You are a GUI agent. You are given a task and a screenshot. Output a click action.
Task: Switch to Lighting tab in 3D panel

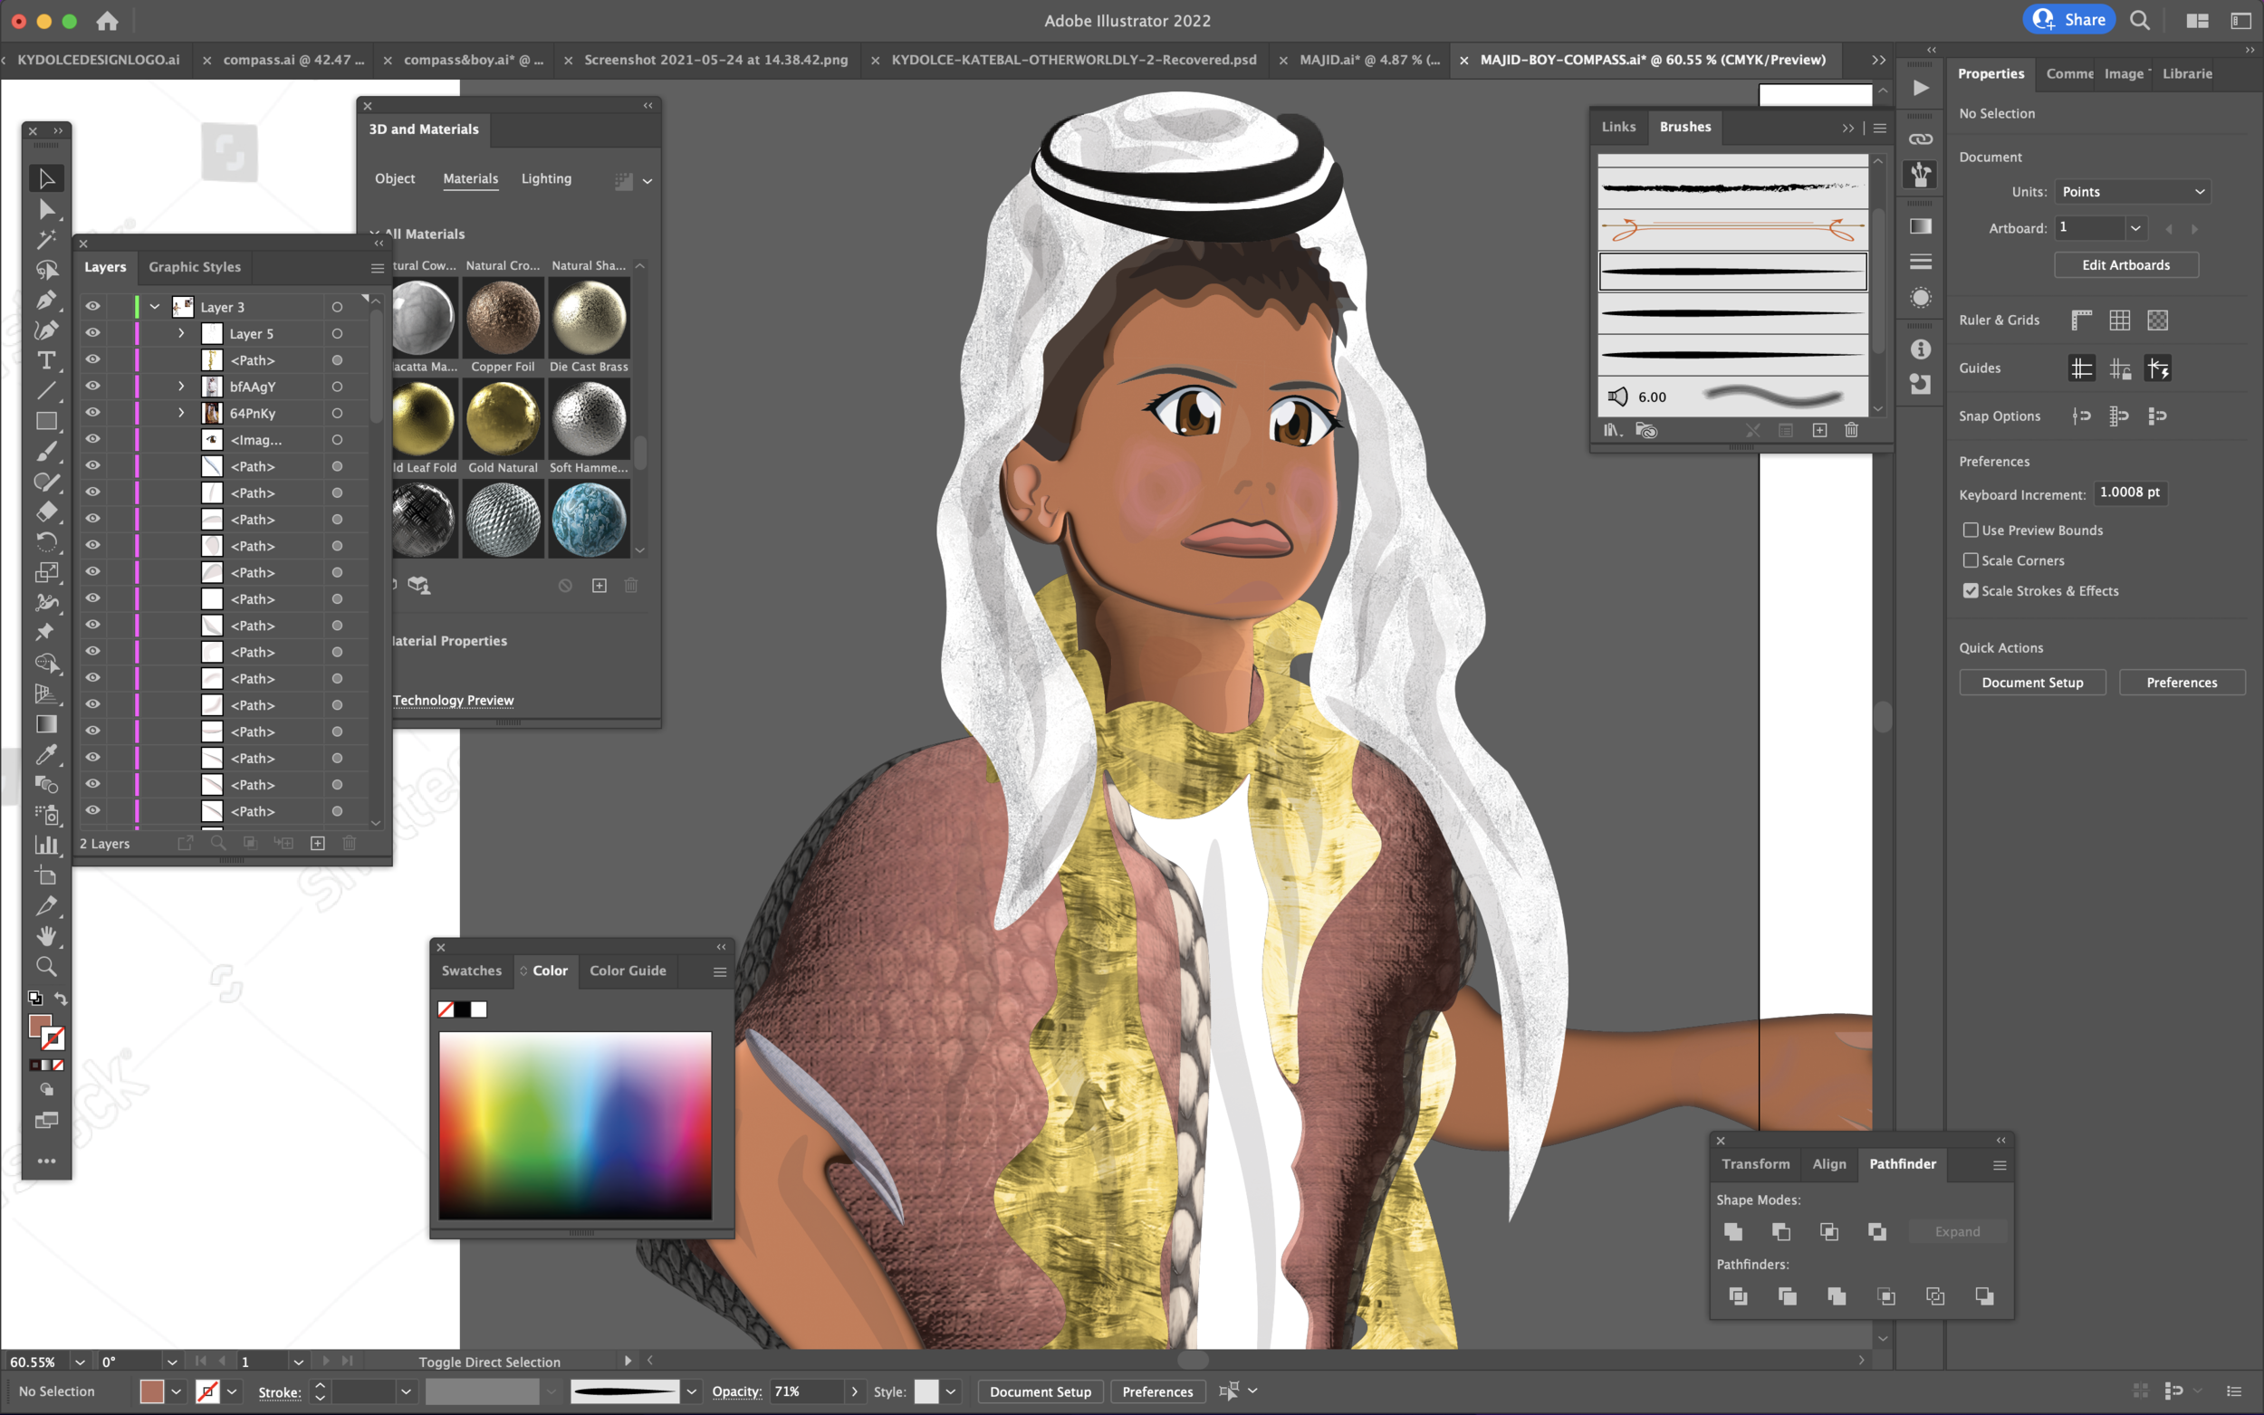[x=546, y=178]
